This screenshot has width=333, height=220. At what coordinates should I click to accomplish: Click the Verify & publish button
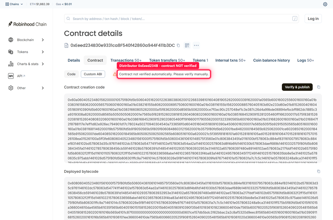pos(297,87)
